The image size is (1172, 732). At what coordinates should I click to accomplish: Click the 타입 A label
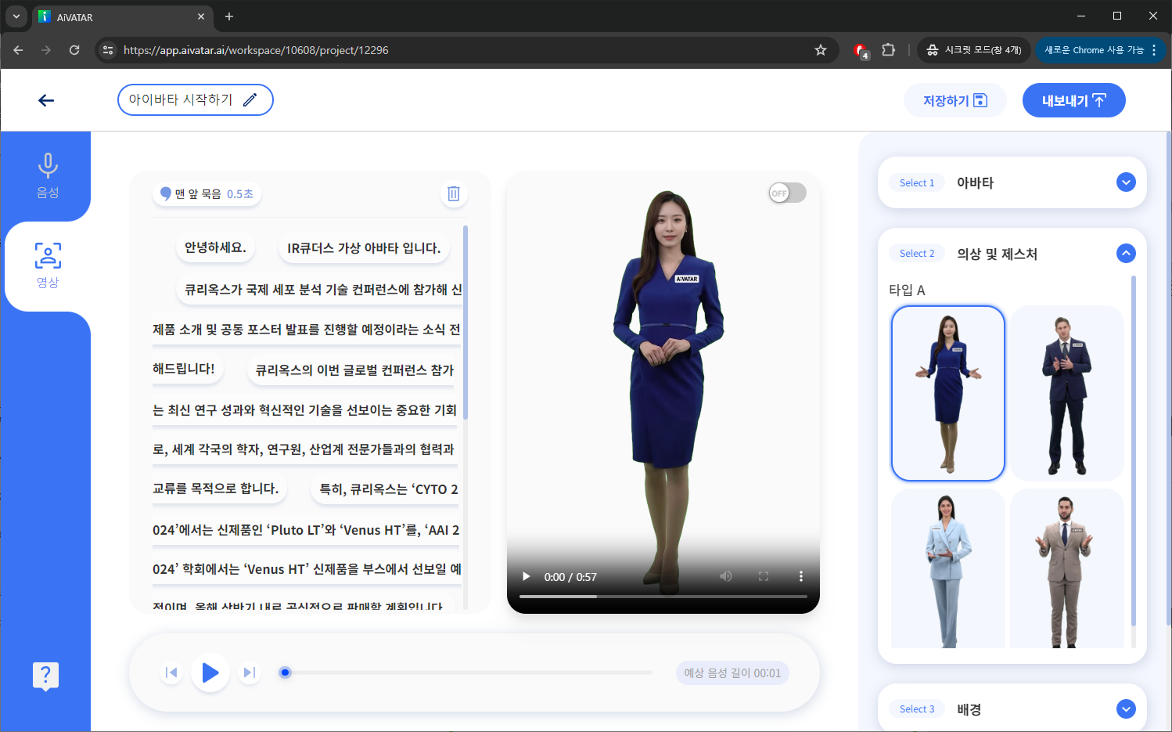tap(907, 290)
